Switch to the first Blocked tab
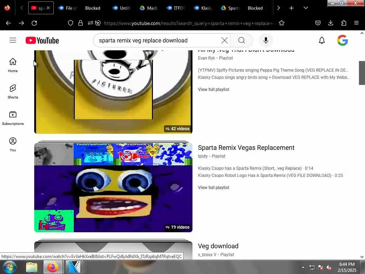The height and width of the screenshot is (274, 365). tap(93, 8)
